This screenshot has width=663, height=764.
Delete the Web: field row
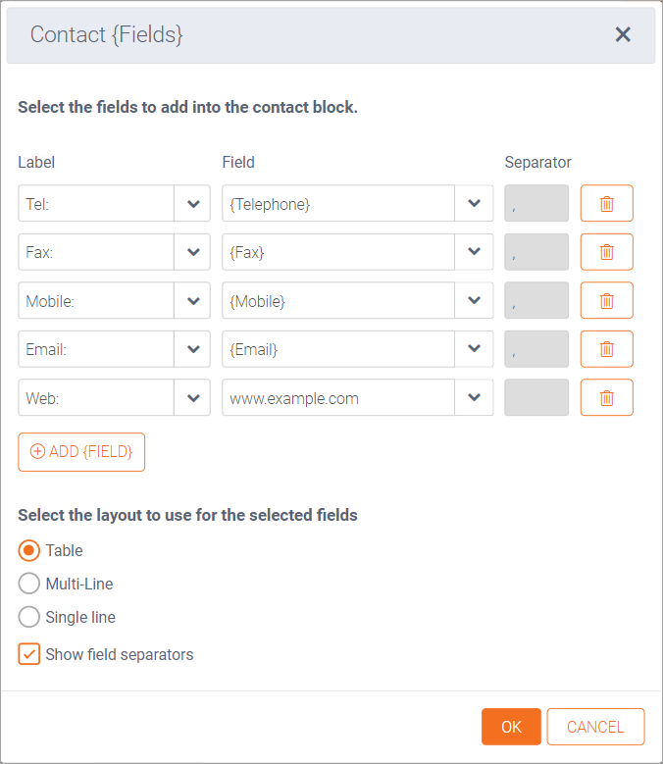[x=606, y=398]
